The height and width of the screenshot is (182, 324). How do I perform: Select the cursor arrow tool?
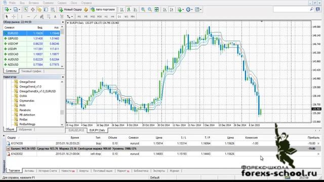[7, 17]
